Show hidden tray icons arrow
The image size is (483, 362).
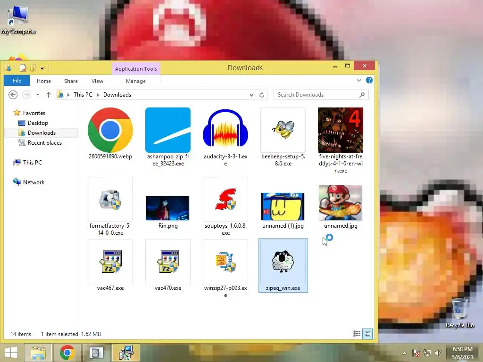404,353
